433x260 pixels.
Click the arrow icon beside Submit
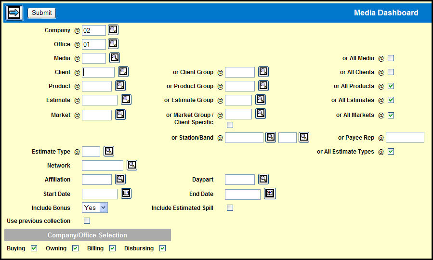pos(14,13)
